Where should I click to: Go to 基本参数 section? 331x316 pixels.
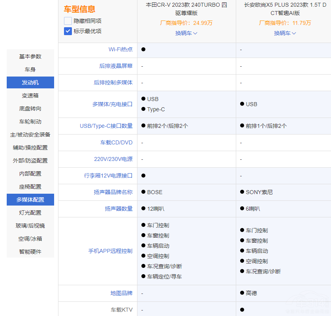(30, 56)
